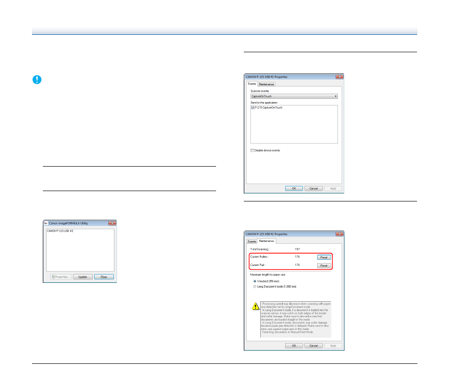The image size is (449, 385).
Task: Select CANON P-215 USB #2 in Utility list
Action: (x=60, y=231)
